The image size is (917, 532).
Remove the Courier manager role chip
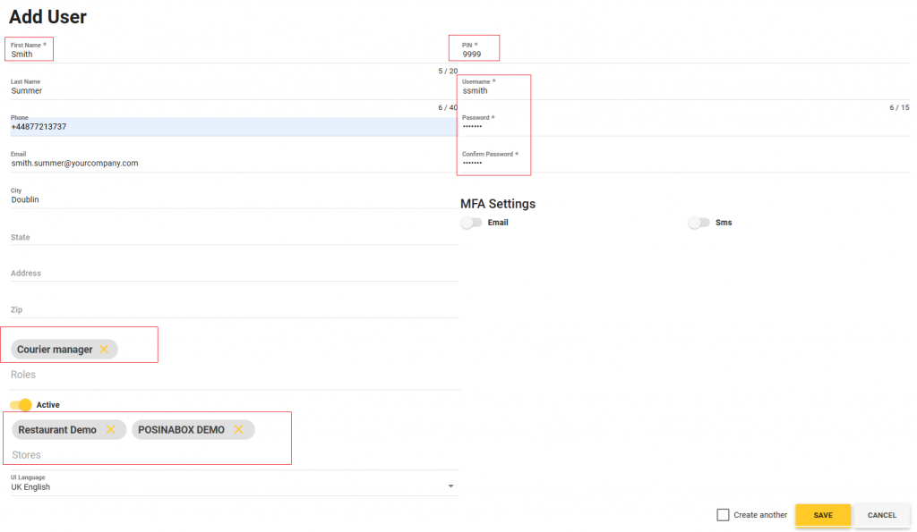tap(104, 350)
